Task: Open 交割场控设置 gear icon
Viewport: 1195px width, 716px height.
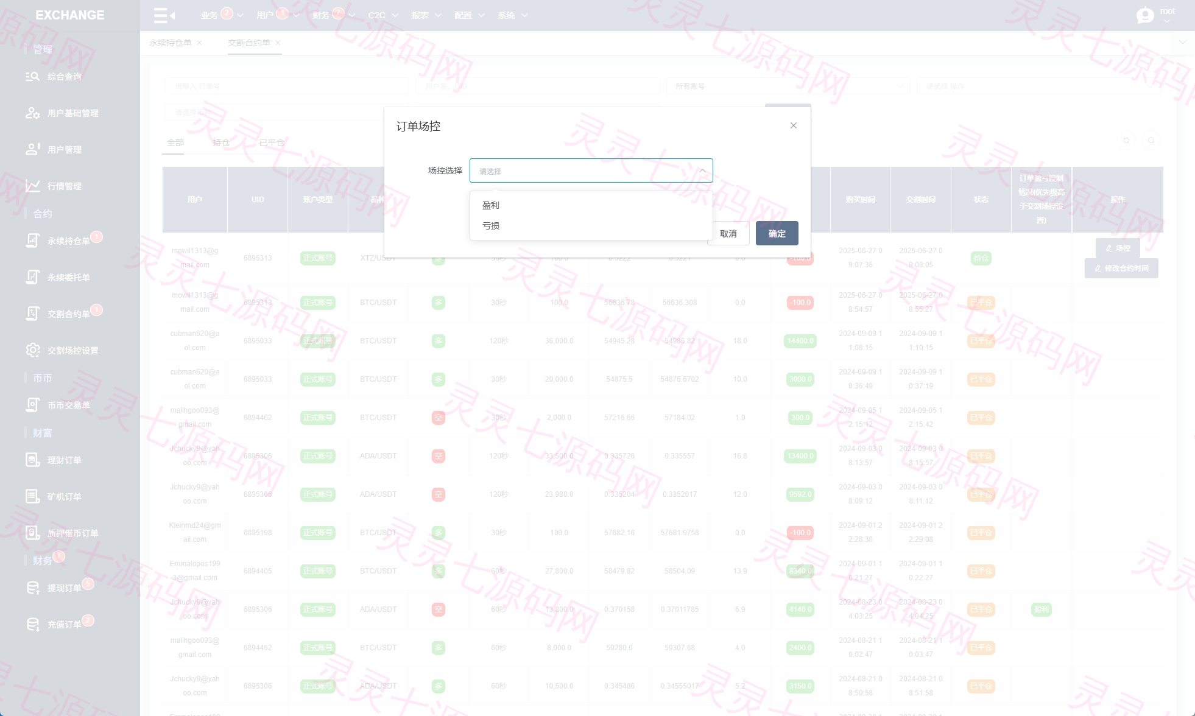Action: (x=32, y=350)
